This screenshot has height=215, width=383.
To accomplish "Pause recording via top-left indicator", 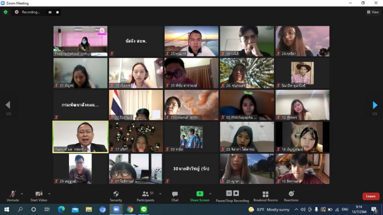I will pos(50,12).
